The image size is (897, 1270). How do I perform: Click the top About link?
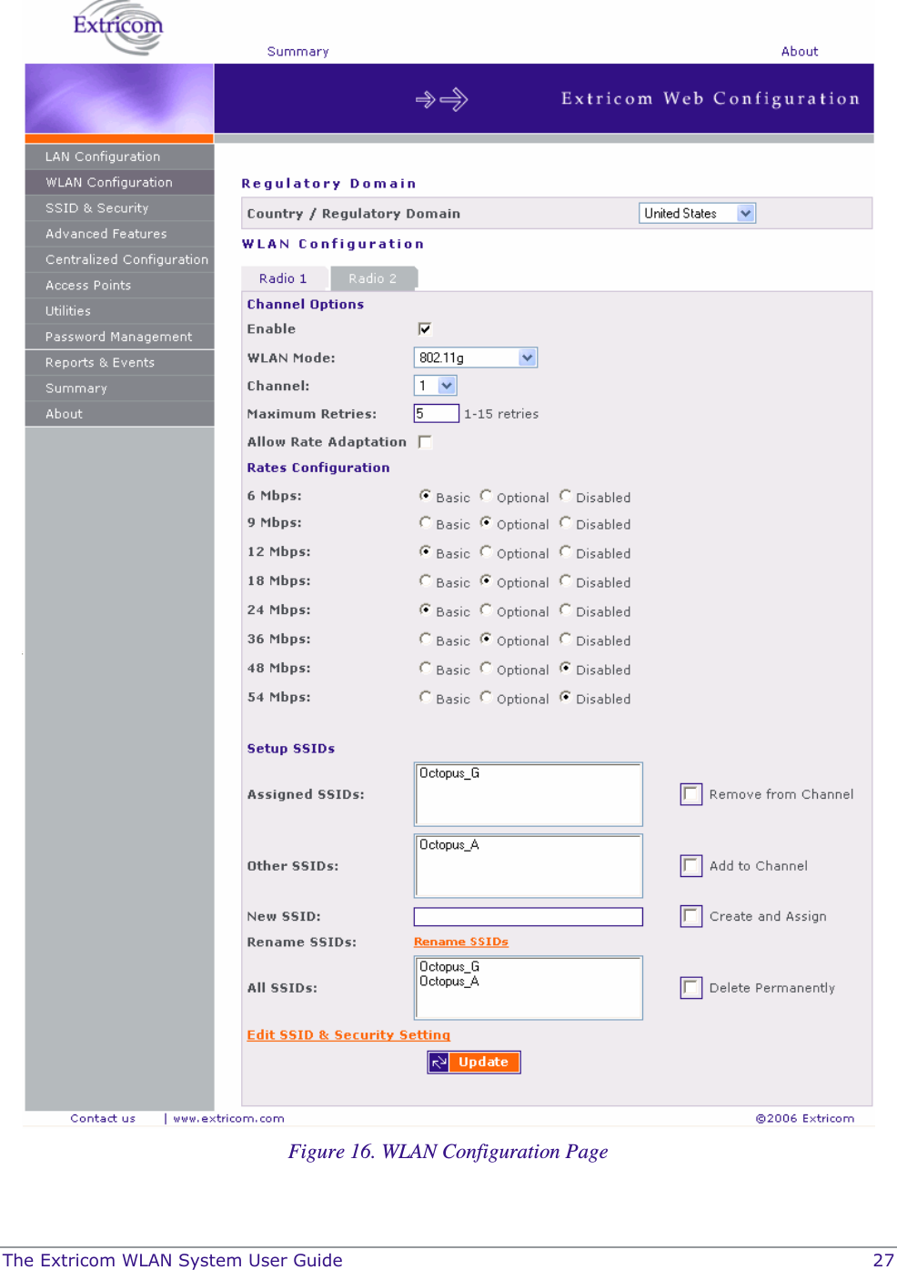[x=800, y=52]
